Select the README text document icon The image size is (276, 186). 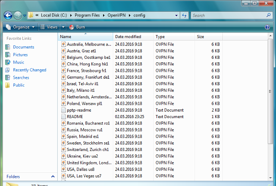63,117
